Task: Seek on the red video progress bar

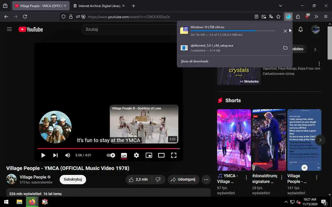Action: (x=108, y=149)
